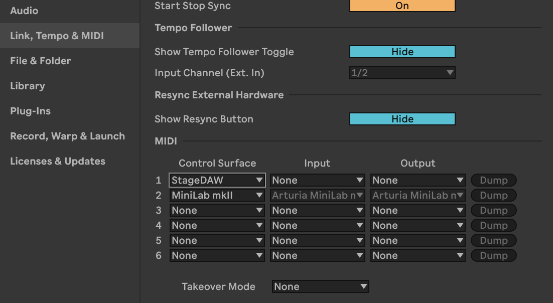Click the Dump button in row 4
The width and height of the screenshot is (553, 303).
click(x=493, y=225)
